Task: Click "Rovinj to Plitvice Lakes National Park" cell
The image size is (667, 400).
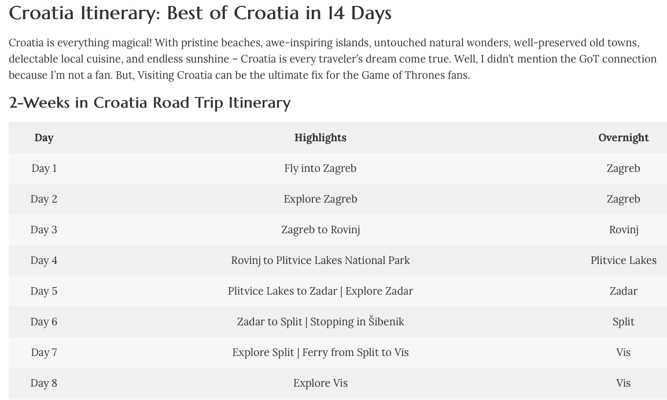Action: (320, 260)
